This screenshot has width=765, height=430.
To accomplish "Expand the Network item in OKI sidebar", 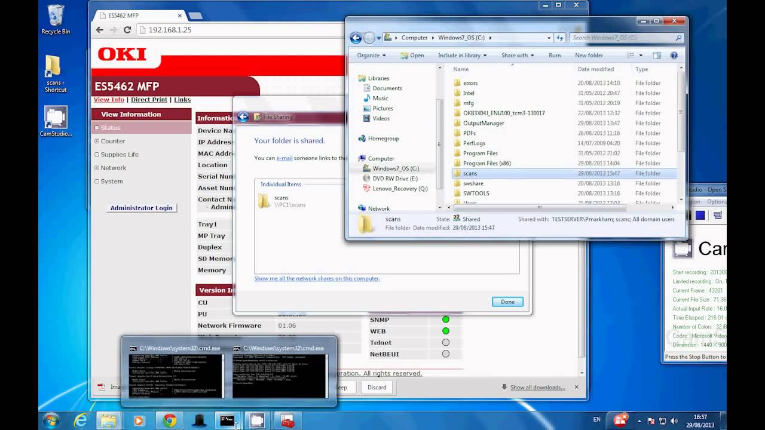I will click(97, 168).
